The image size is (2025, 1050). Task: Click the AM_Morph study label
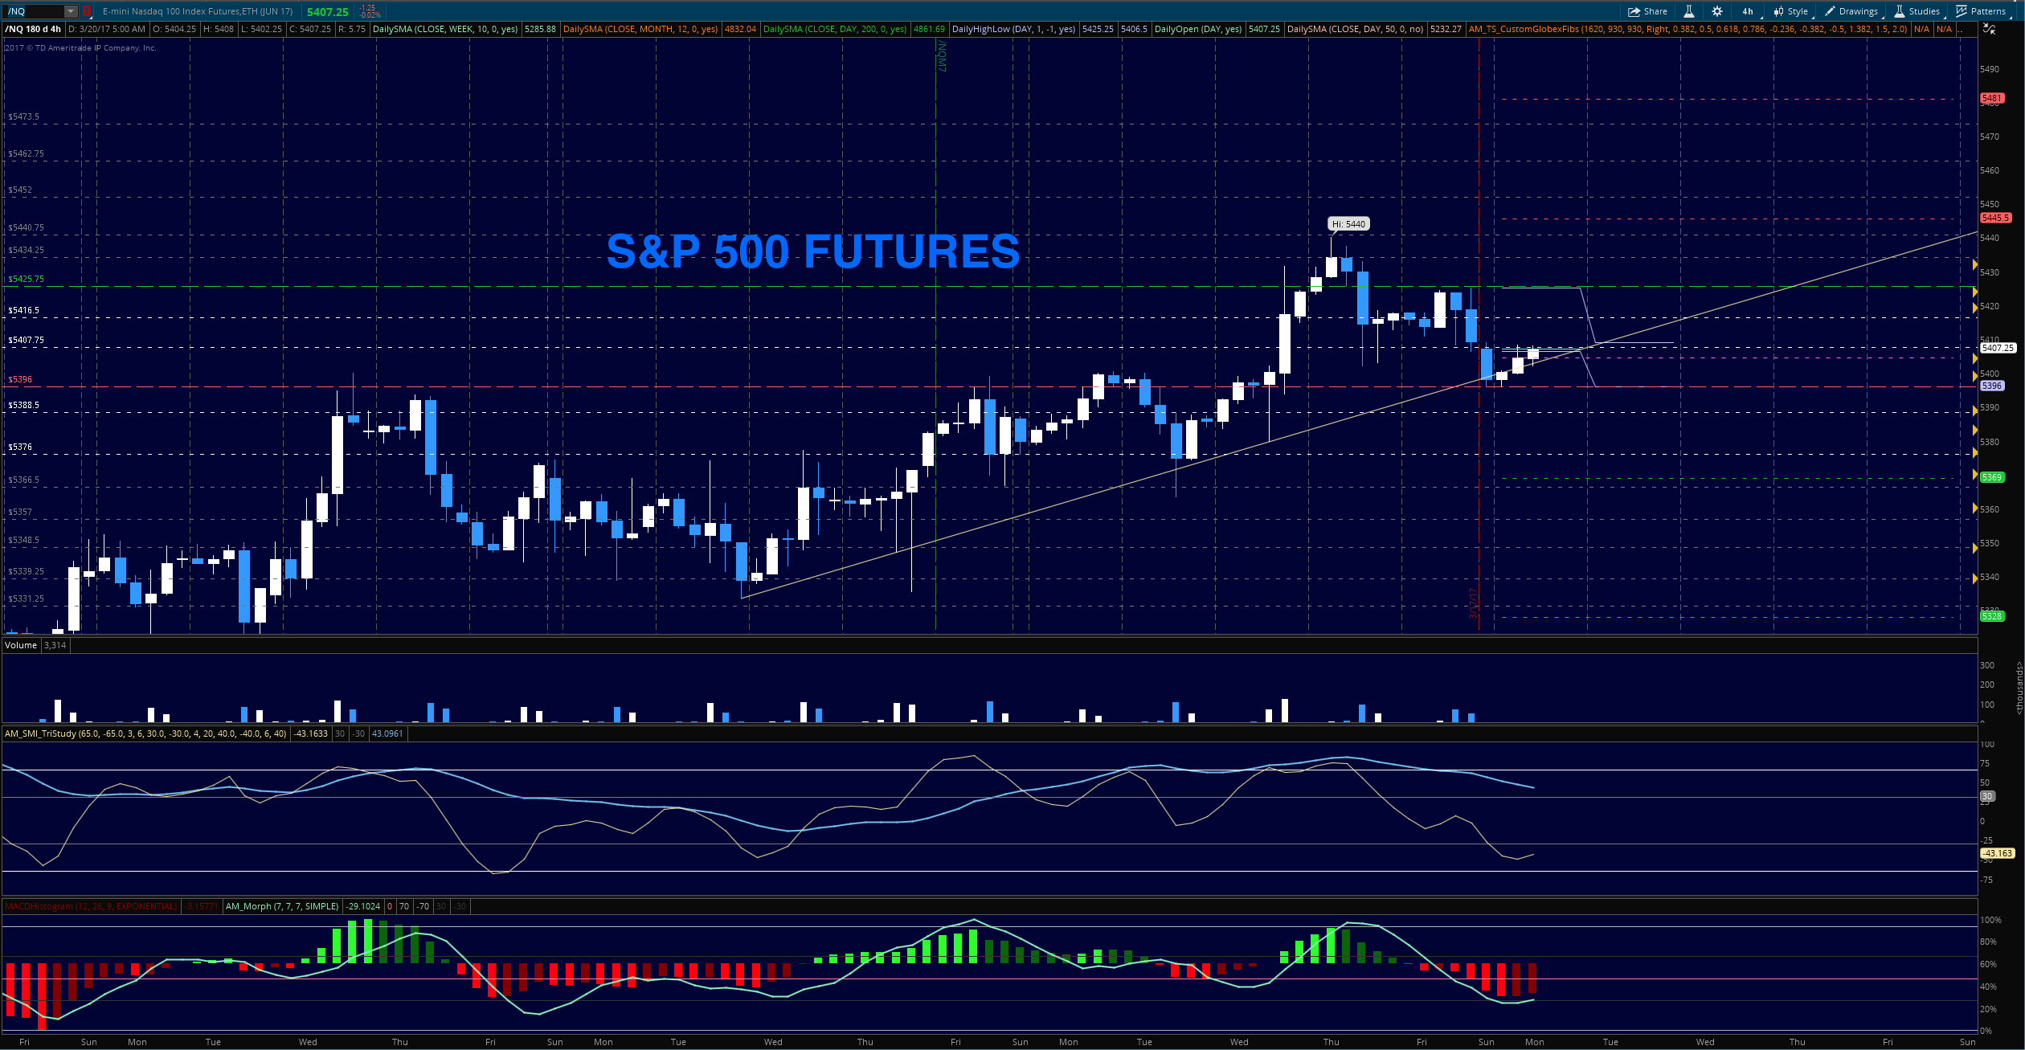point(282,906)
